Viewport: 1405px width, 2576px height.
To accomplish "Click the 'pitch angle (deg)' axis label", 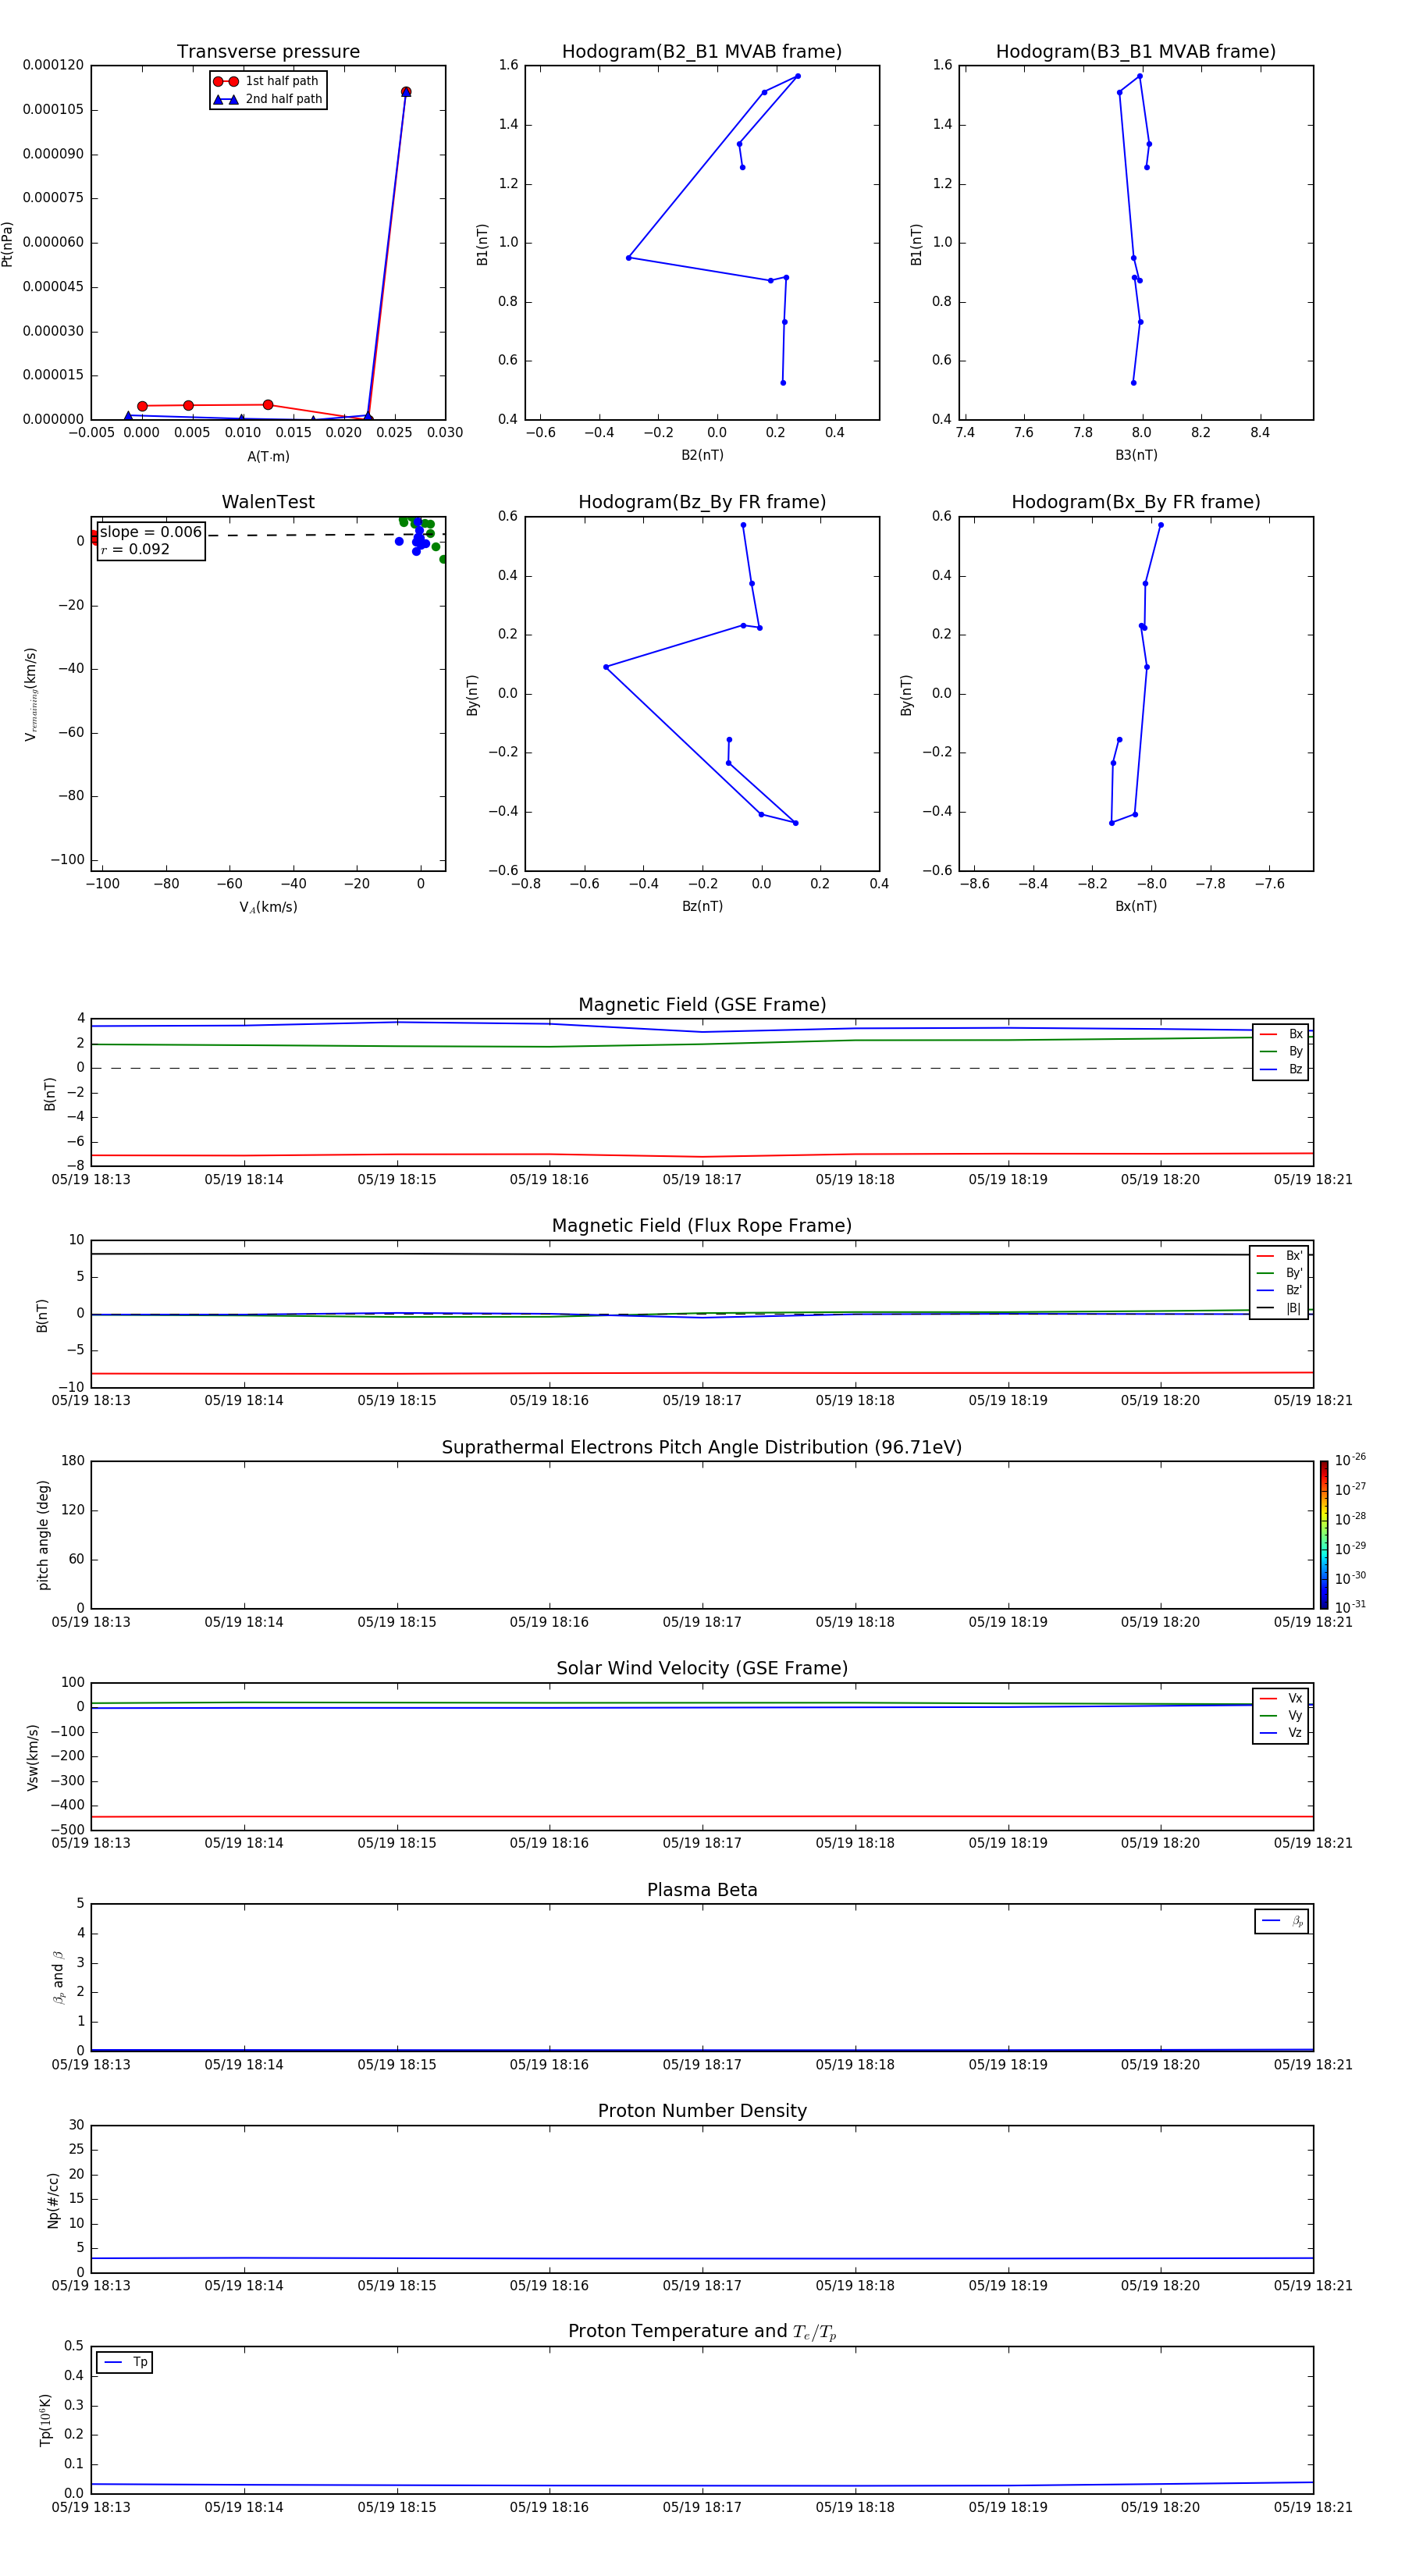I will pos(43,1535).
